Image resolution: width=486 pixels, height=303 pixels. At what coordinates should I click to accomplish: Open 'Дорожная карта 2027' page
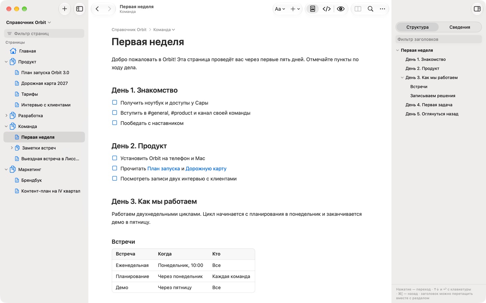[x=44, y=83]
